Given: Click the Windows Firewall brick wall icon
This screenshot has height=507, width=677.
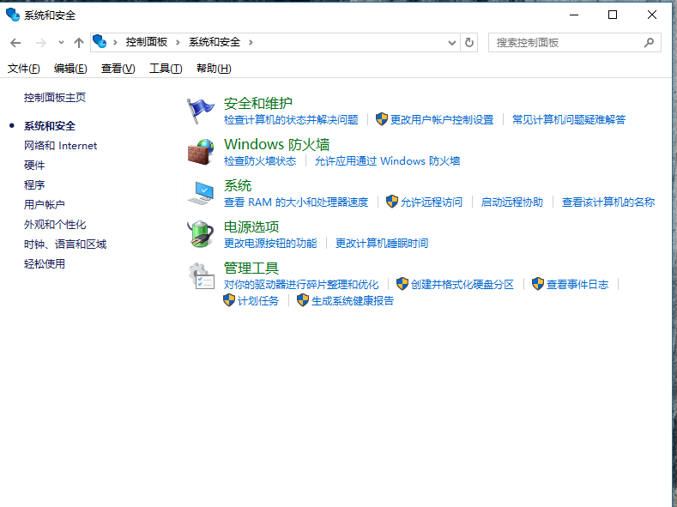Looking at the screenshot, I should (201, 152).
